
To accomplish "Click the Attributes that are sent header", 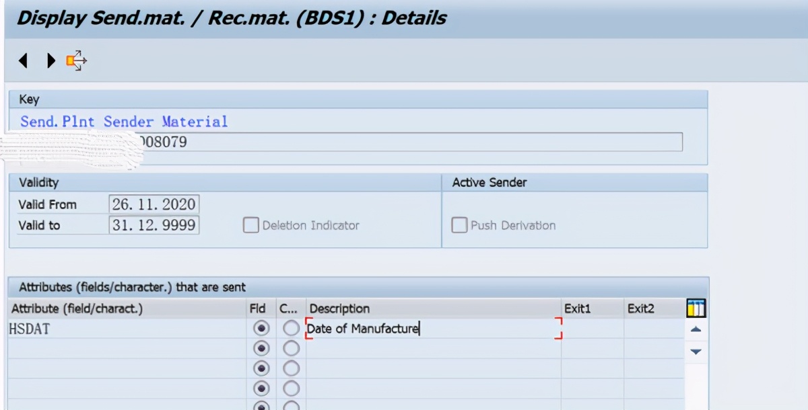I will point(358,287).
